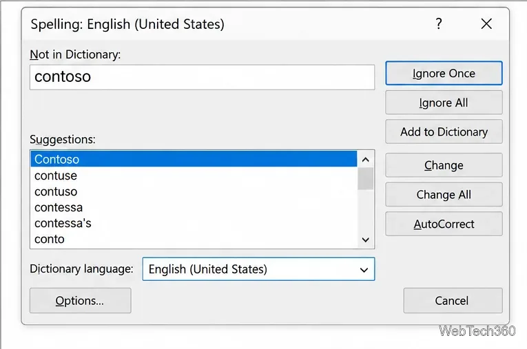Select the suggestion "contuso"
527x349 pixels.
[x=194, y=191]
